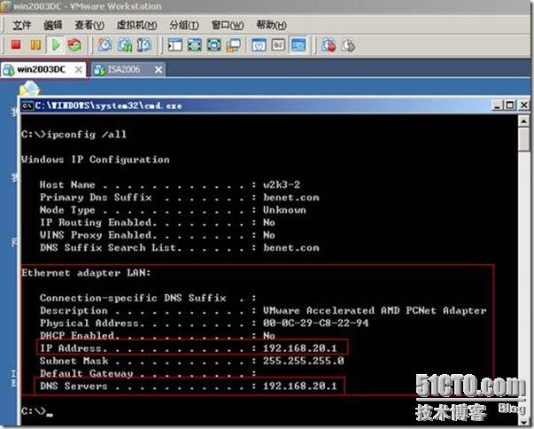Click the cmd scrollbar up arrow
The image size is (534, 429).
pos(523,121)
